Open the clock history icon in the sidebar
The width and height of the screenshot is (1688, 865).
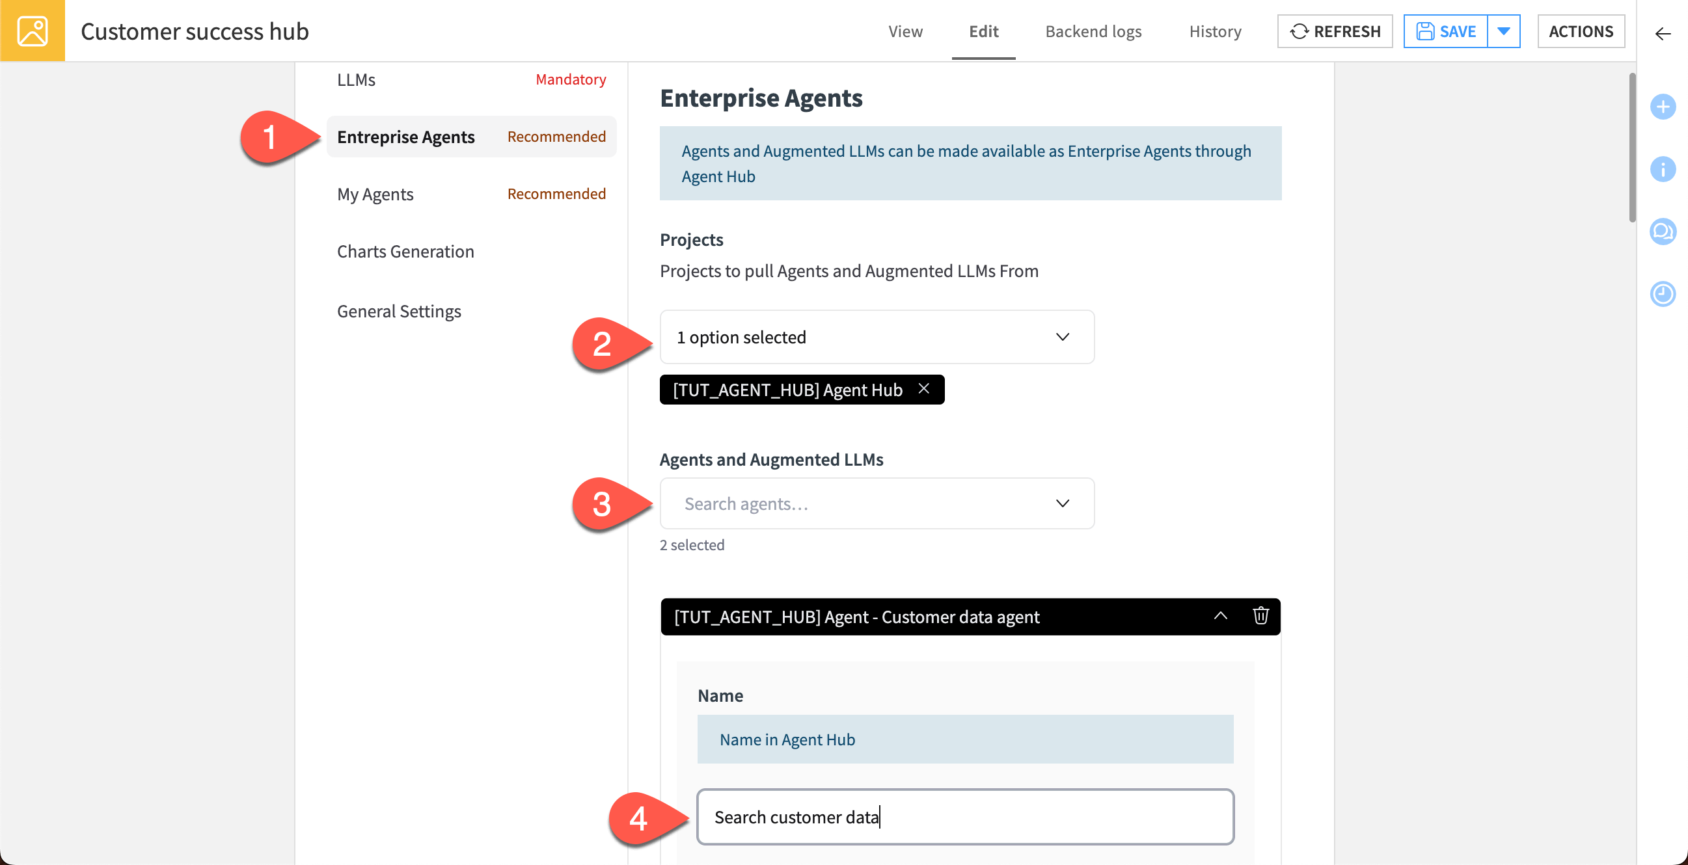1662,293
